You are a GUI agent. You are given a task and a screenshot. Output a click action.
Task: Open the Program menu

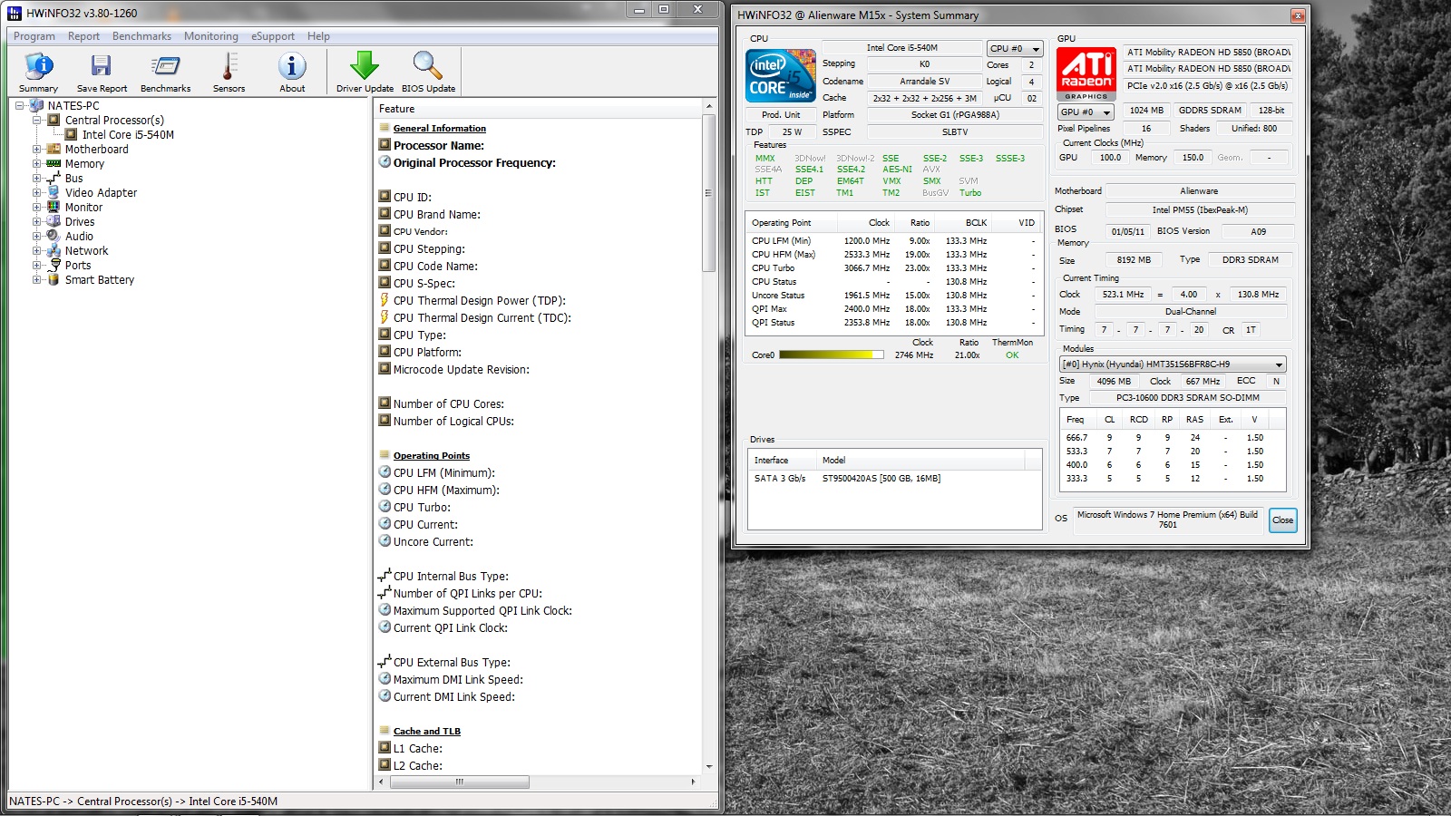[x=34, y=36]
